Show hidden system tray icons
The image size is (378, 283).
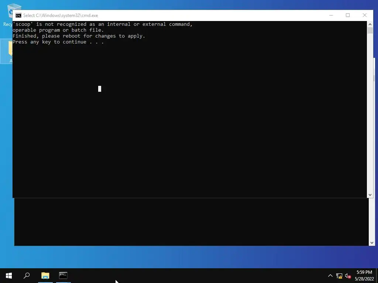(330, 276)
